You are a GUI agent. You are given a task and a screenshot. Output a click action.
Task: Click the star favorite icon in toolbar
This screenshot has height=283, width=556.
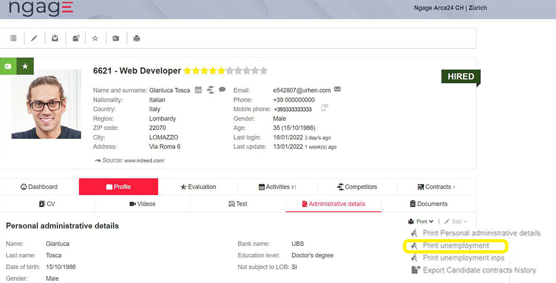point(95,38)
